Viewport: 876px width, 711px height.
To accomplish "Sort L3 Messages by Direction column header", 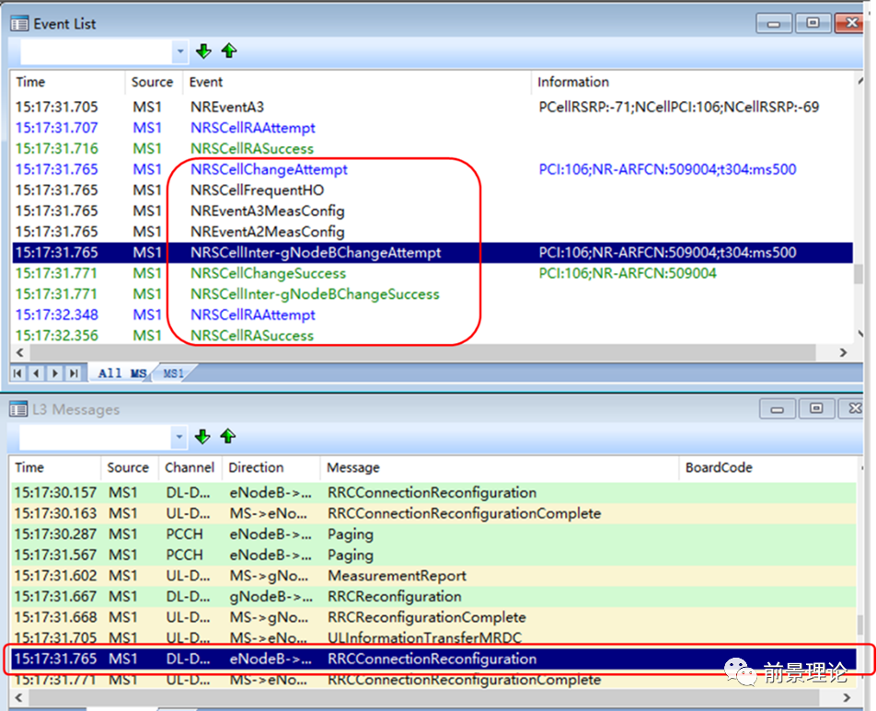I will click(x=271, y=467).
